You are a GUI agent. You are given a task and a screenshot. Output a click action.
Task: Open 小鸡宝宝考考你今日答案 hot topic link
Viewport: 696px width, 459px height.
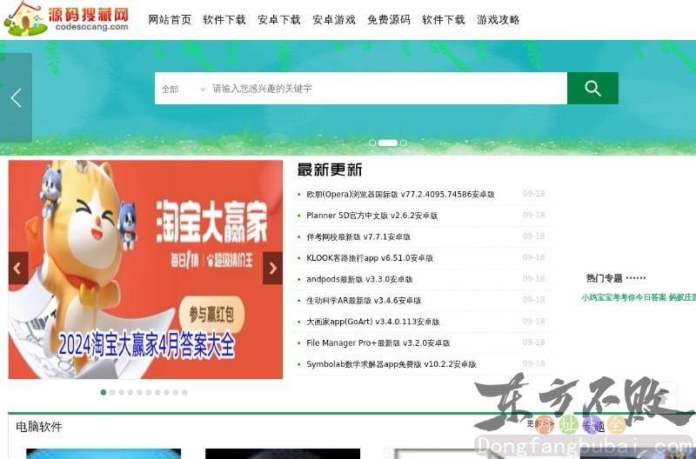coord(624,297)
